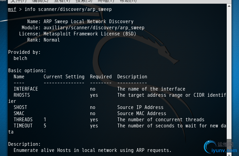Click the author name 'belch'

click(20, 58)
